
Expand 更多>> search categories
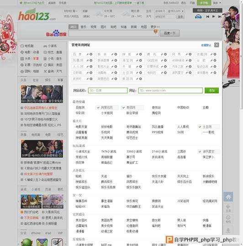[155, 27]
